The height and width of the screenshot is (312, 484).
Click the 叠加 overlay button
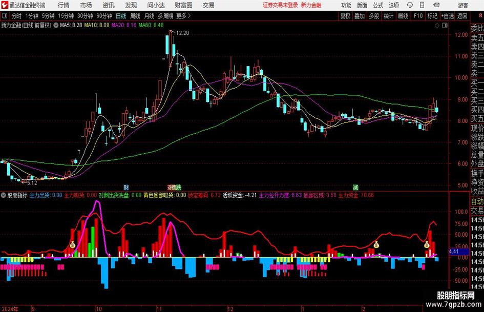[360, 16]
